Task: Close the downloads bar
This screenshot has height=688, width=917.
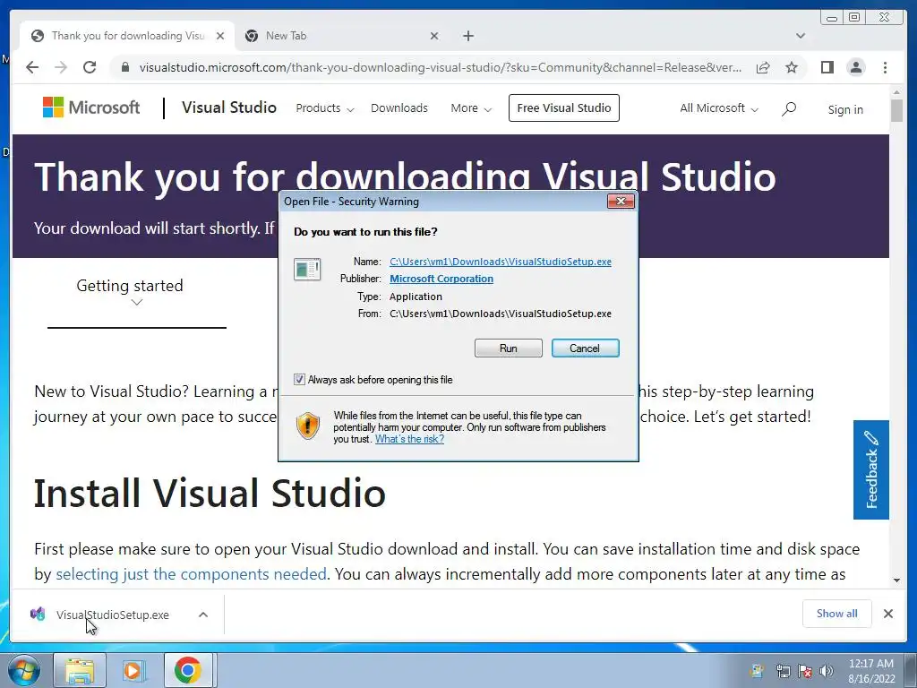Action: [887, 614]
